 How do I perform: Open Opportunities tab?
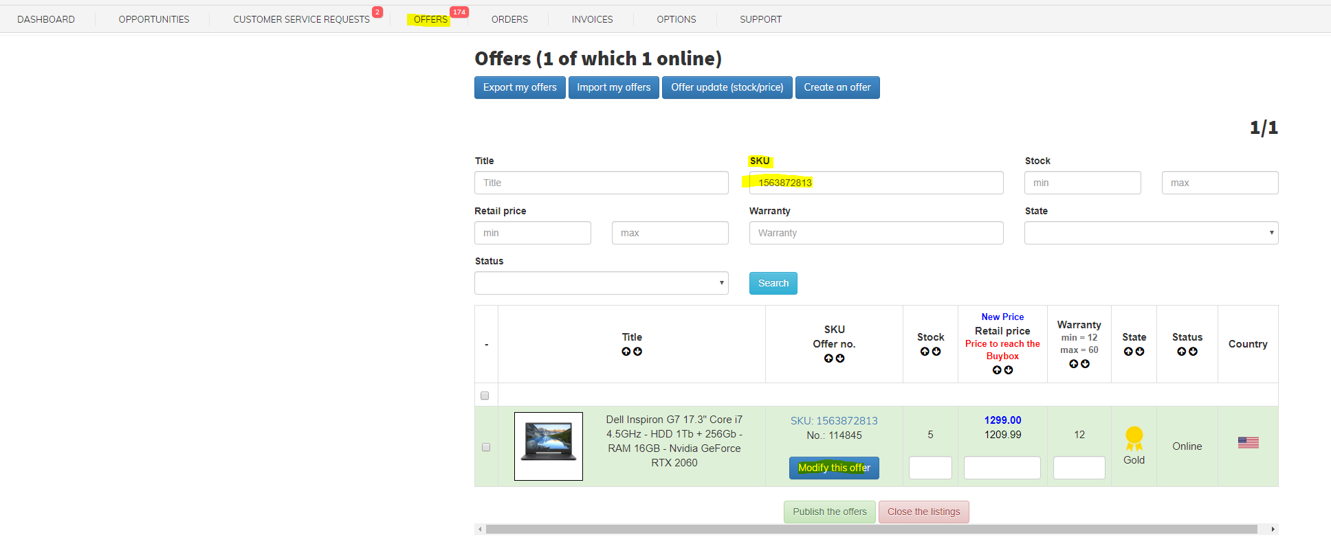pyautogui.click(x=154, y=19)
